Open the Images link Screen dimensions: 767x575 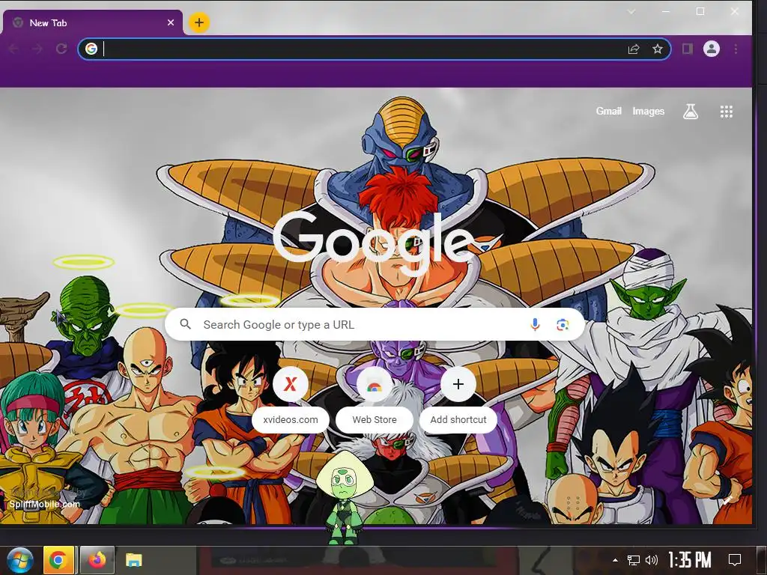[648, 112]
